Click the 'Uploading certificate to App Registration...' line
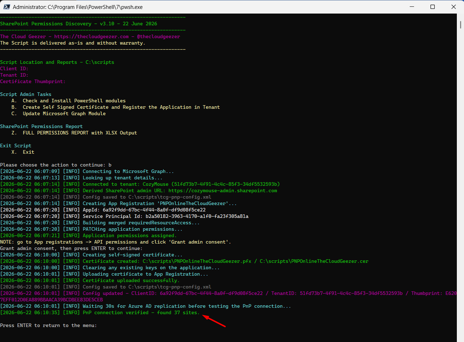This screenshot has height=342, width=464. [104, 274]
